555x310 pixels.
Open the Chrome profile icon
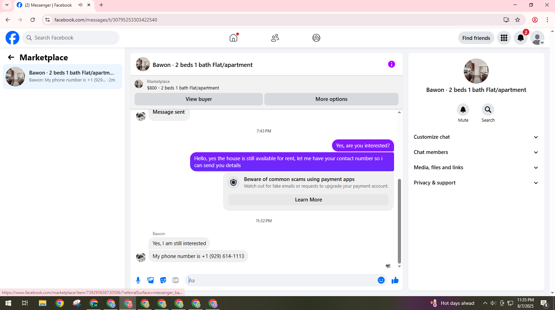535,20
